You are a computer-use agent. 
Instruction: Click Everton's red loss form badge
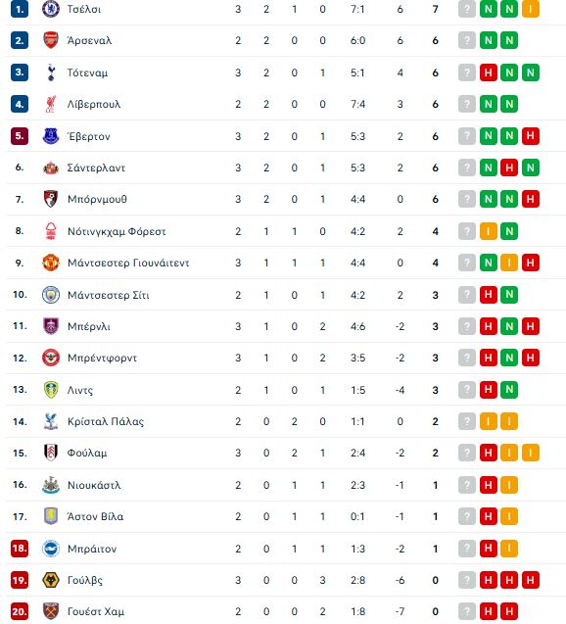(530, 136)
